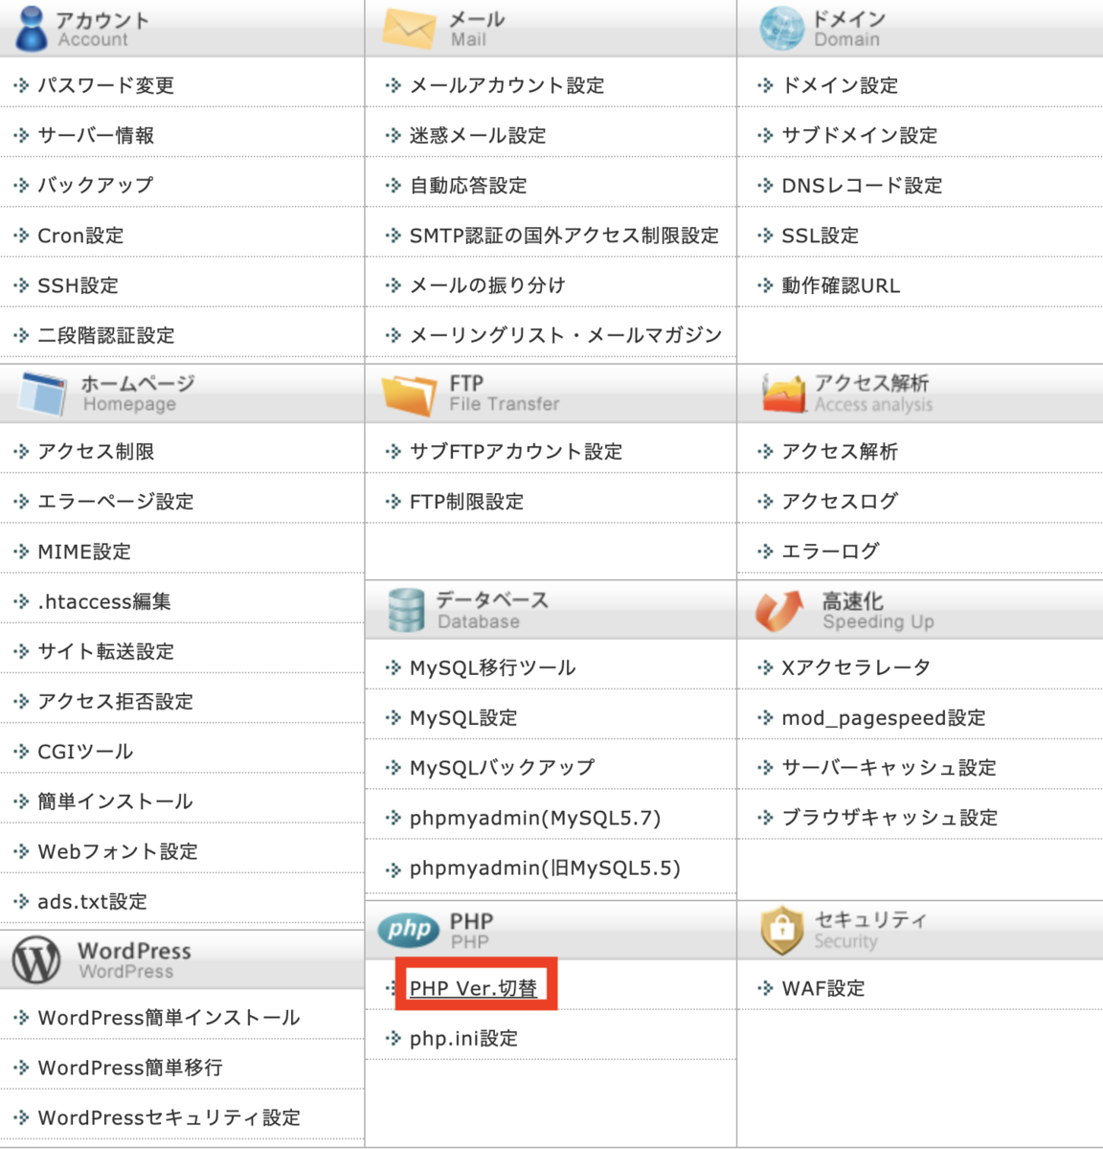Open phpmyadmin(旧MySQL5.5) link
This screenshot has width=1103, height=1149.
545,867
